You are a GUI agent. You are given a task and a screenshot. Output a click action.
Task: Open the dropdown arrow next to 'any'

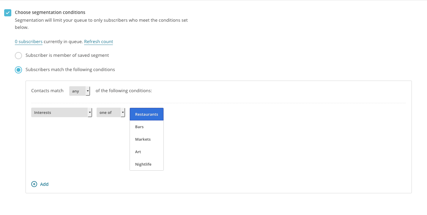[x=88, y=91]
